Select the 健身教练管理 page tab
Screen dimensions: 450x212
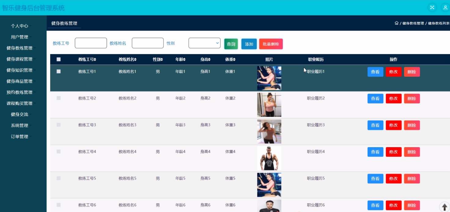(x=64, y=23)
